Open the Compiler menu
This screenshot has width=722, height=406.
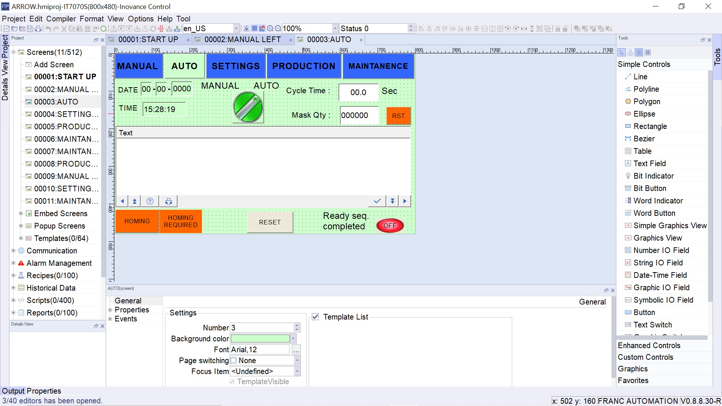tap(61, 19)
